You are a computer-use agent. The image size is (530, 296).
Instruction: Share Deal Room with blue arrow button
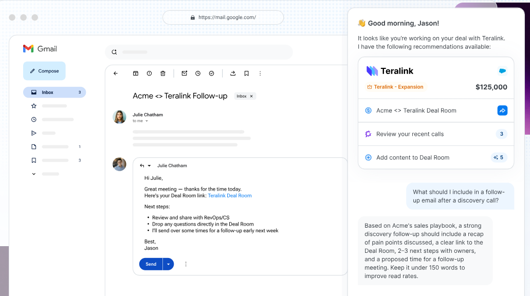[502, 110]
